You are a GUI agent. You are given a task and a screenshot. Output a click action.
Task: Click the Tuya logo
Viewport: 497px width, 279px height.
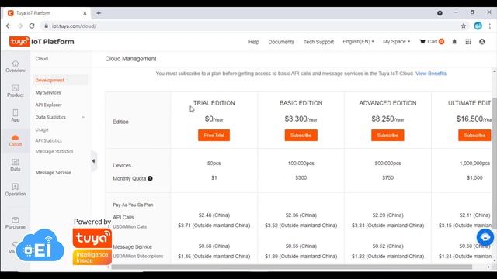click(x=19, y=41)
